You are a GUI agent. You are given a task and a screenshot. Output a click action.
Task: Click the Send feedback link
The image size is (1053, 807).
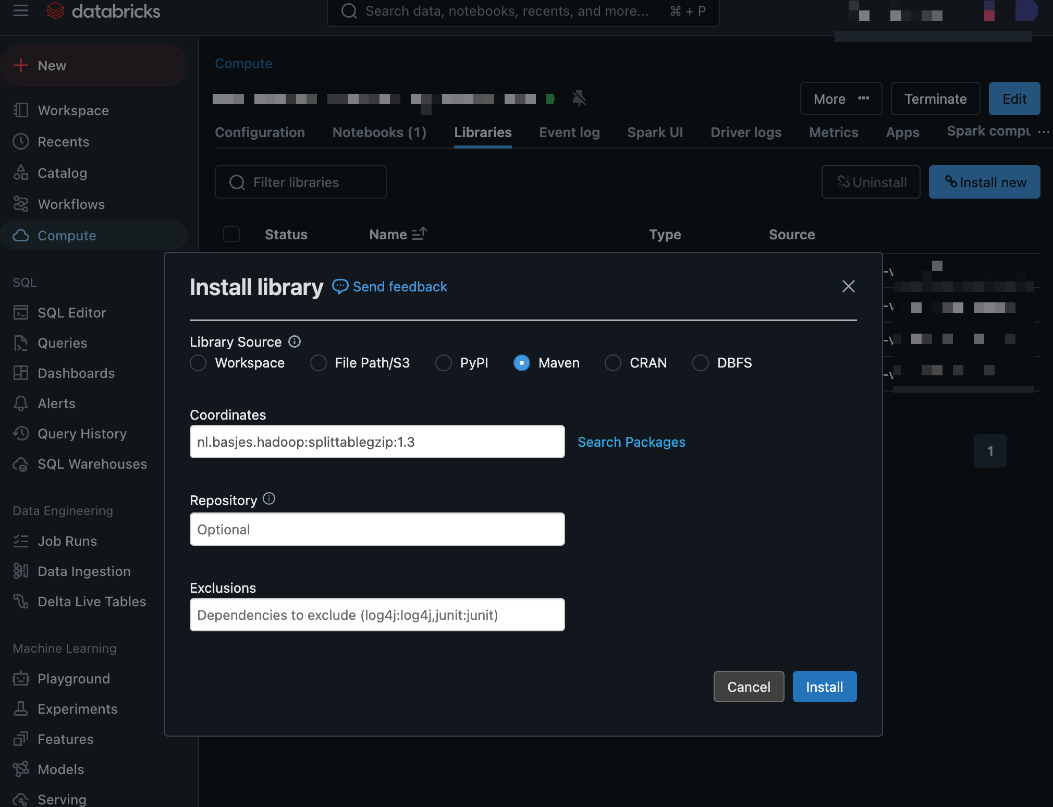click(x=390, y=286)
